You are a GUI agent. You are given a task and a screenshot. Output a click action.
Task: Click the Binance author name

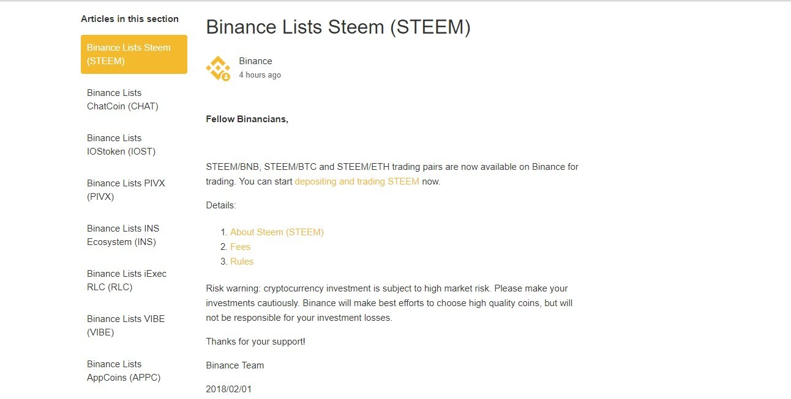point(255,61)
